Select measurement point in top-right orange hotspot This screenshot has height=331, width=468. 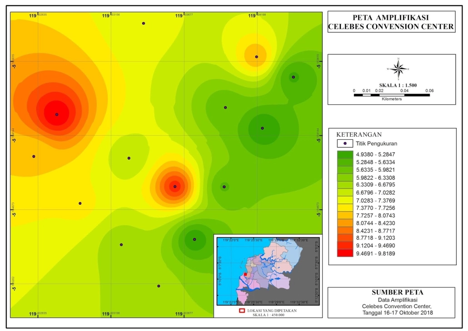tap(257, 57)
